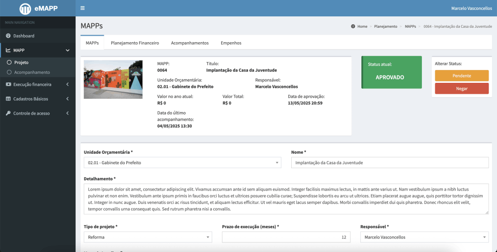Toggle the hamburger sidebar menu icon
The height and width of the screenshot is (252, 497).
pos(83,8)
